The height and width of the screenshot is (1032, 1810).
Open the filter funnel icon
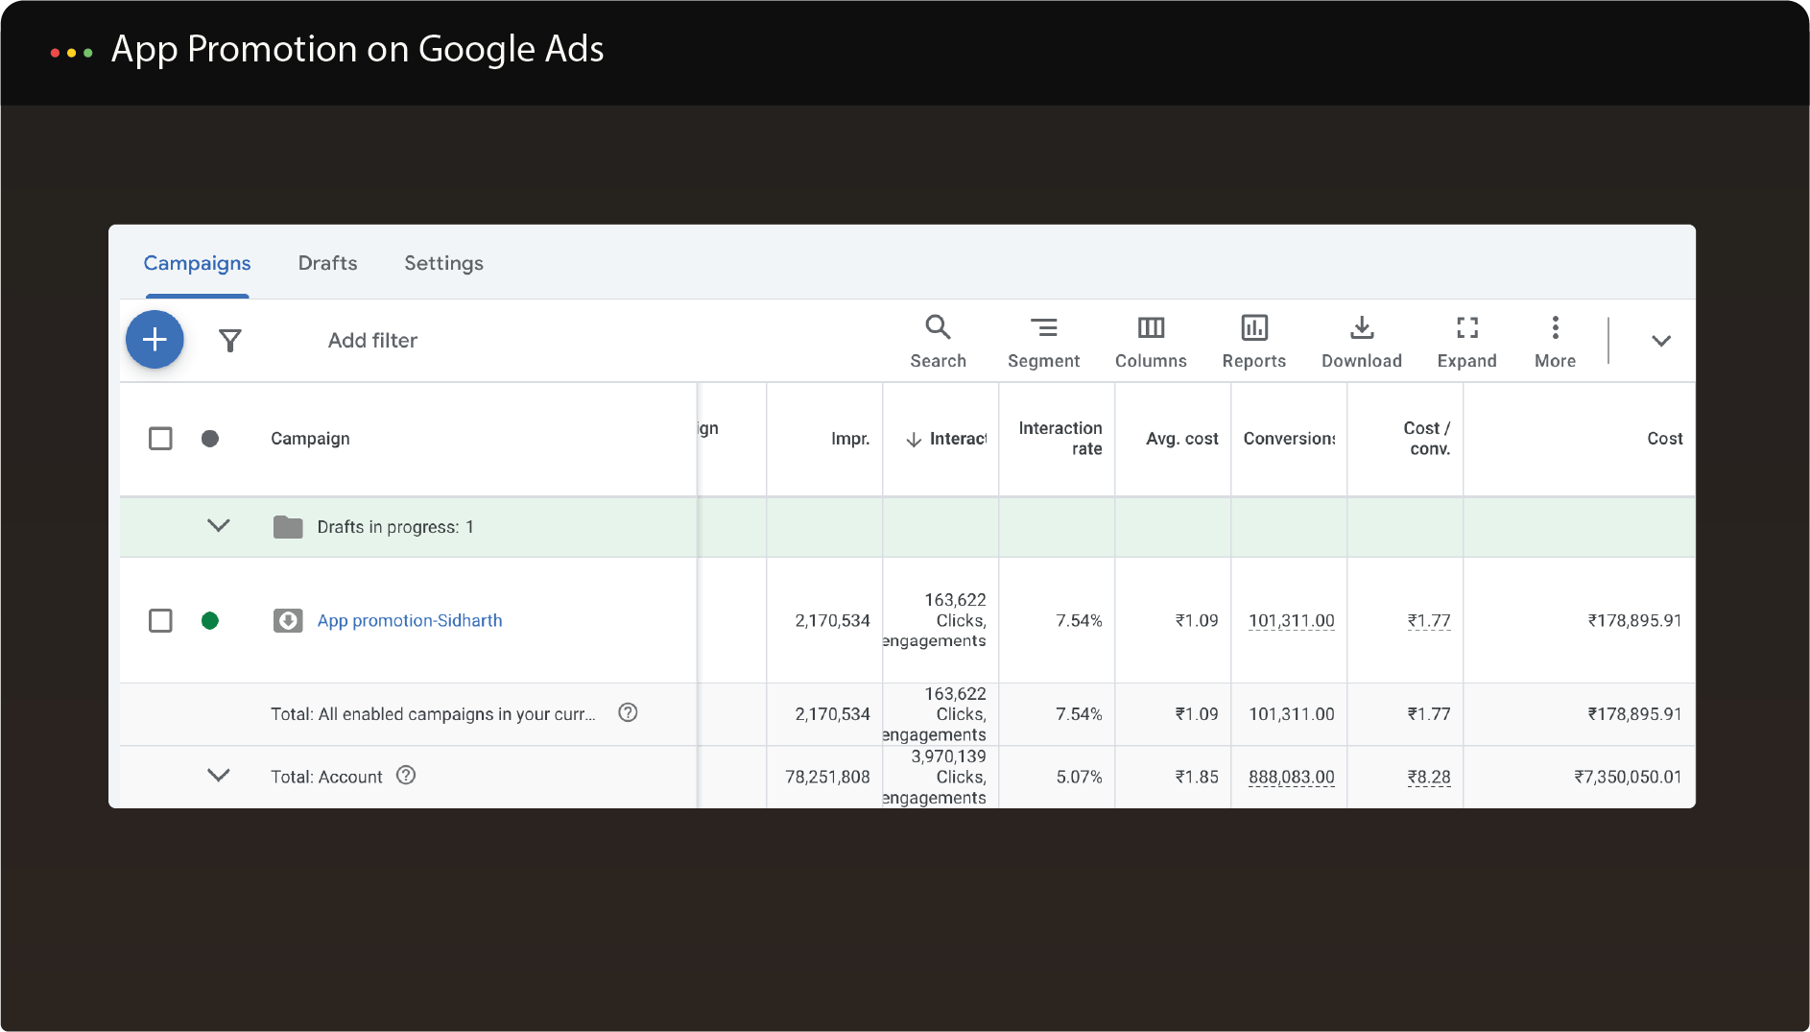pos(230,341)
